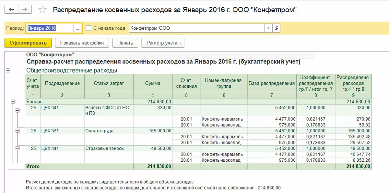Click the 270,98 distributed value

[x=364, y=119]
